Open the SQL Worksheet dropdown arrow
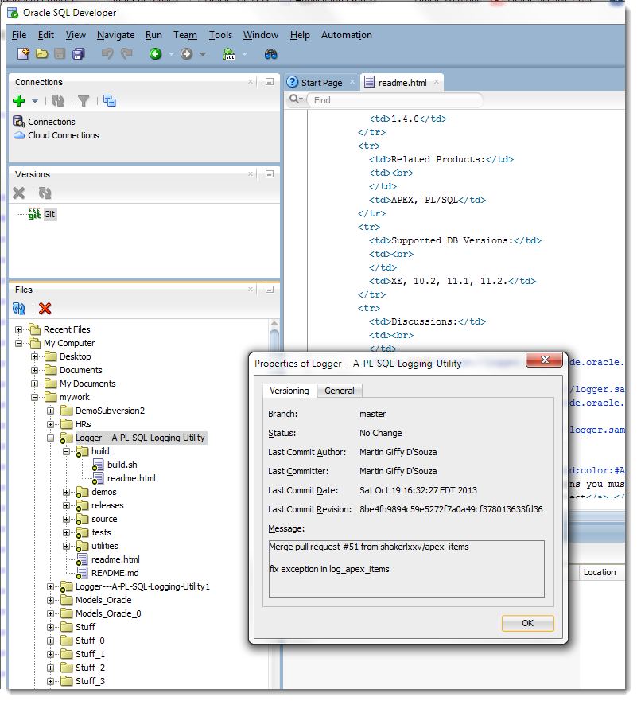Image resolution: width=637 pixels, height=701 pixels. tap(244, 55)
